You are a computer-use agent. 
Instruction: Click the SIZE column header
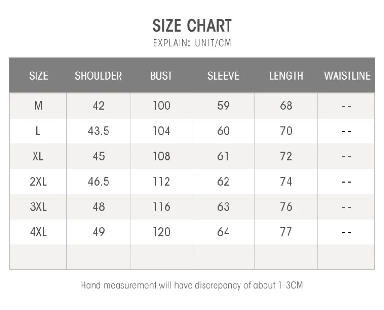click(38, 76)
